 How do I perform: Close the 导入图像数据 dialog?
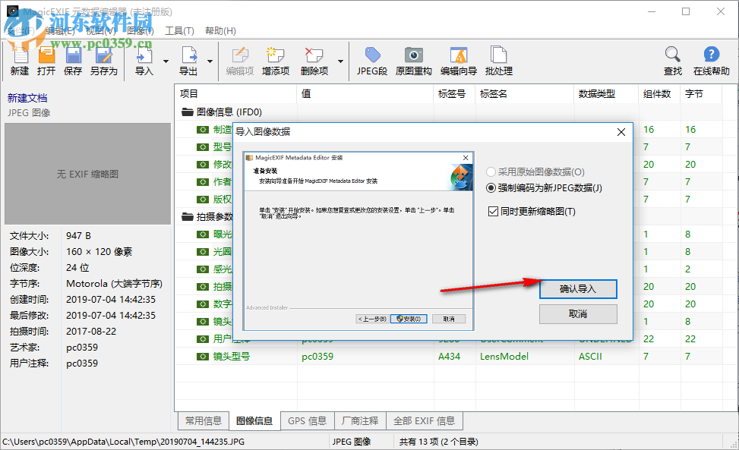coord(621,132)
